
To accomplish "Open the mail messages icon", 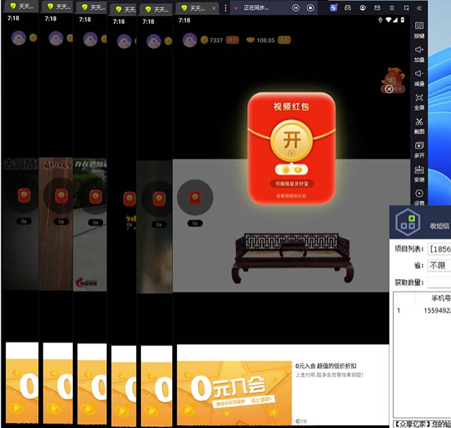I will tap(377, 7).
